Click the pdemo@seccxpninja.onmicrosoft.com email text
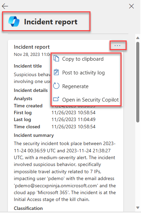 point(55,186)
